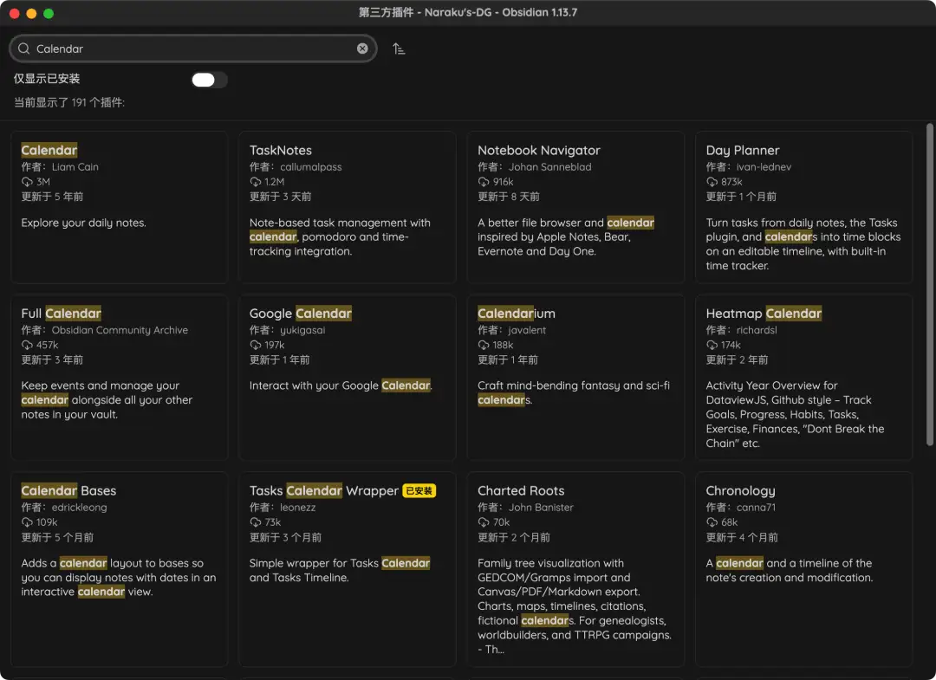This screenshot has width=936, height=680.
Task: Click the author line canna71
Action: click(x=741, y=507)
